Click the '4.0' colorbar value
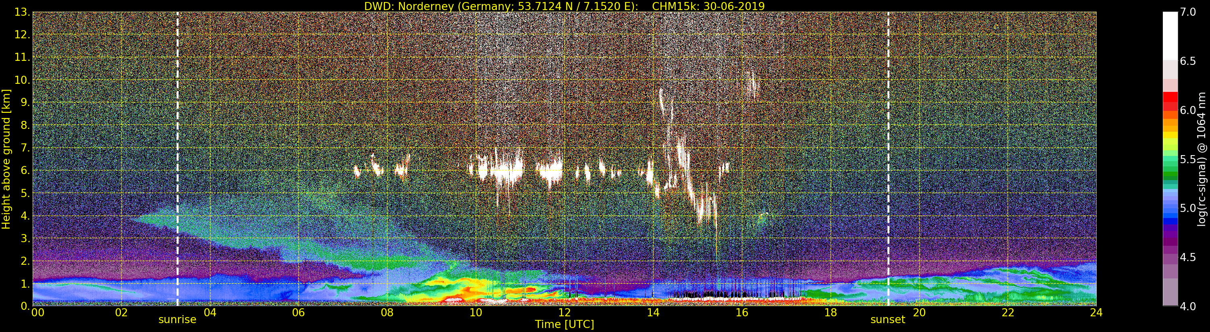1210x332 pixels. tap(1188, 306)
